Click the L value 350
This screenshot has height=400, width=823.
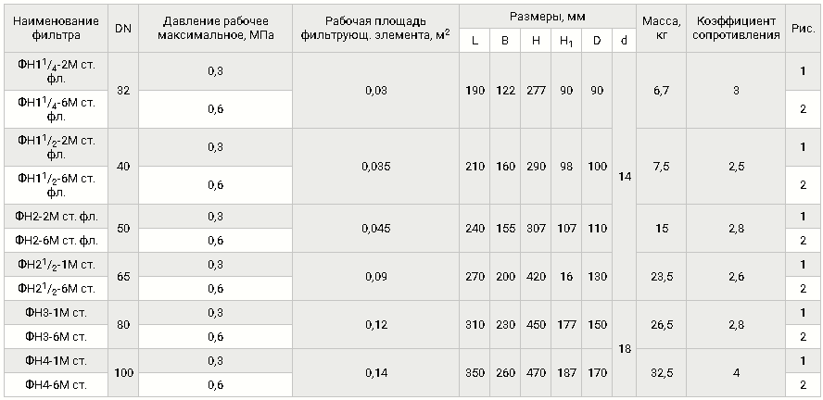pyautogui.click(x=475, y=373)
